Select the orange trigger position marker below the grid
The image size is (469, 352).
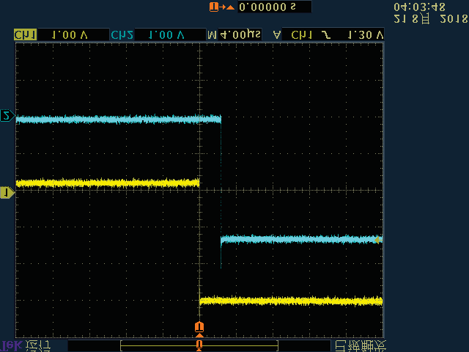[199, 326]
